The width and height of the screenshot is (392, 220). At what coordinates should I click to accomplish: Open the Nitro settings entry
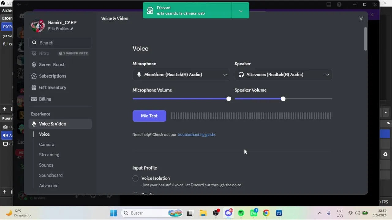pos(60,53)
